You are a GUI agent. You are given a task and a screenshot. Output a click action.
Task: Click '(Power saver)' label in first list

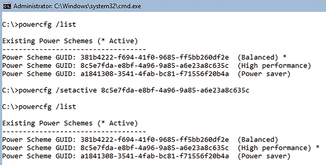click(x=264, y=74)
